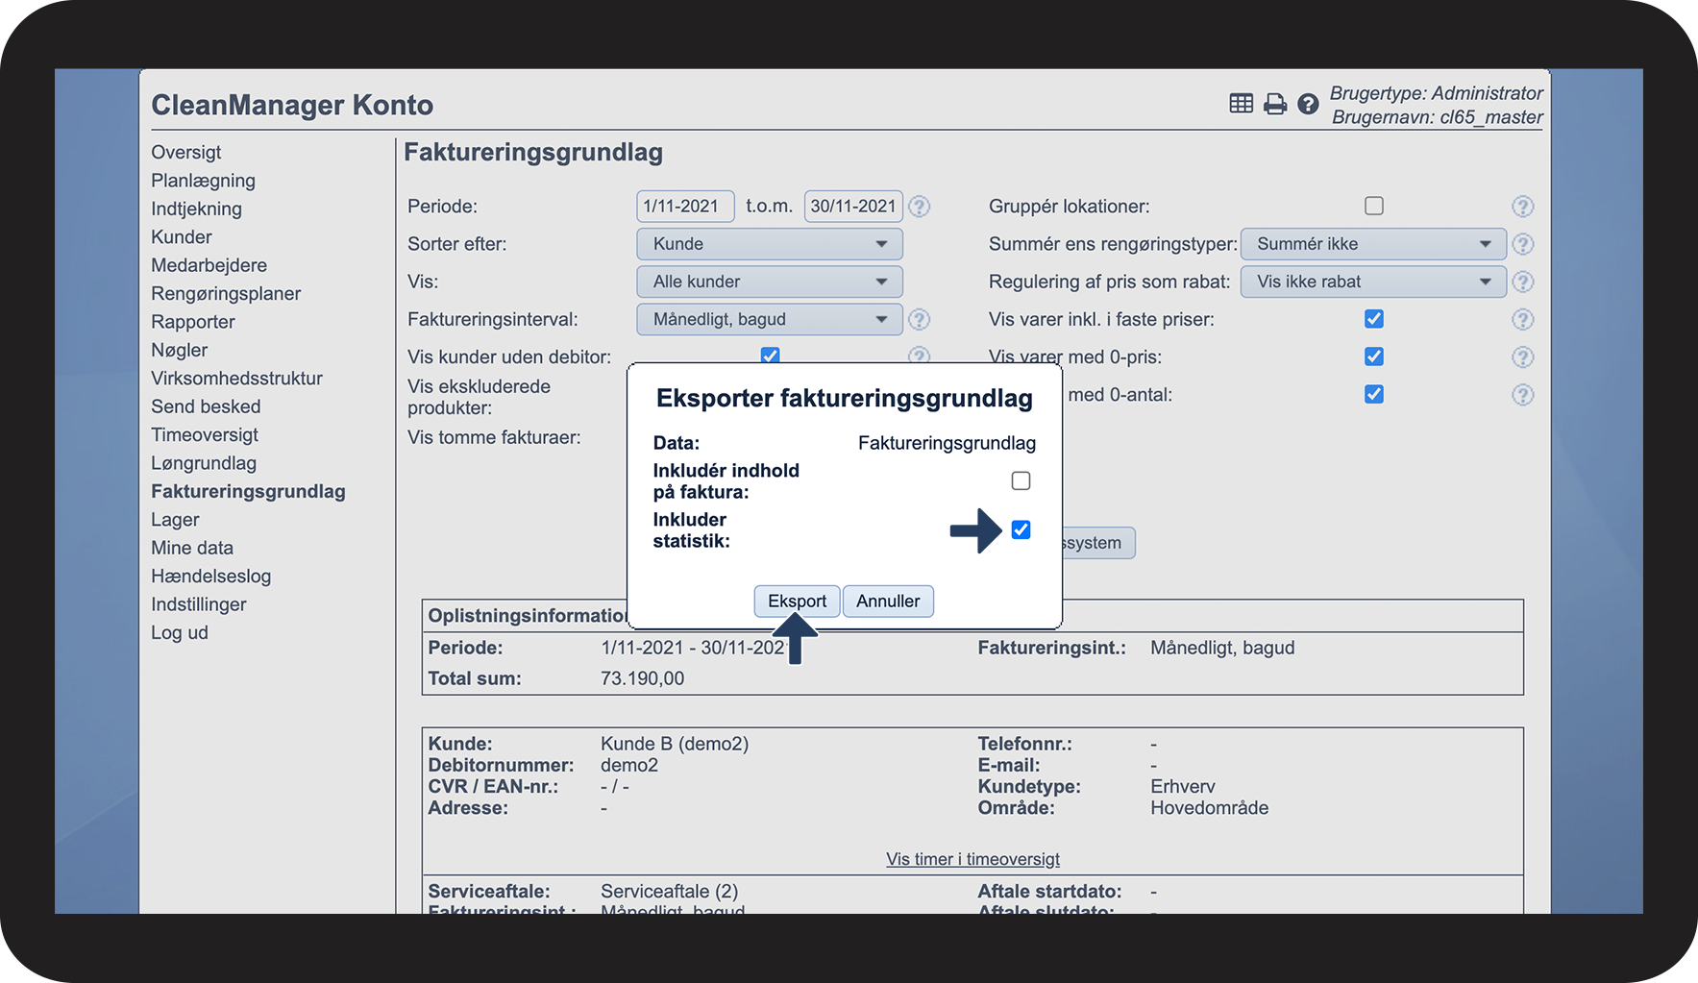Click help icon for Gruppér lokationer
This screenshot has height=983, width=1698.
(x=1522, y=207)
